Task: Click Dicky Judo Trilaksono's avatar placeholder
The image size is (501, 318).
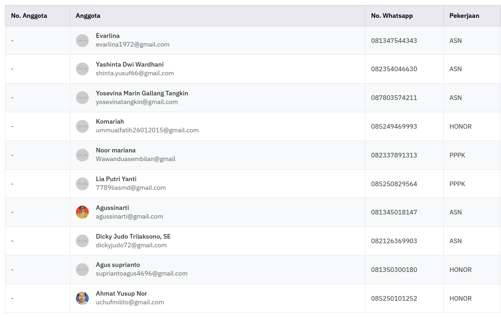Action: coord(82,241)
